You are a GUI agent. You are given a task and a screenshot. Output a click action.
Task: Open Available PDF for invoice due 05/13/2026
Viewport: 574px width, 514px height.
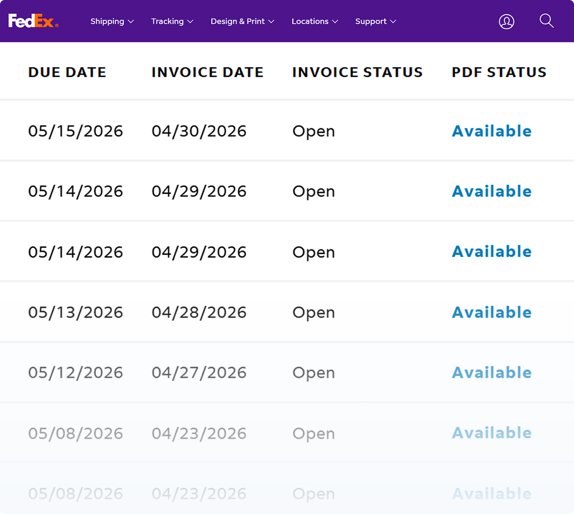pyautogui.click(x=492, y=313)
